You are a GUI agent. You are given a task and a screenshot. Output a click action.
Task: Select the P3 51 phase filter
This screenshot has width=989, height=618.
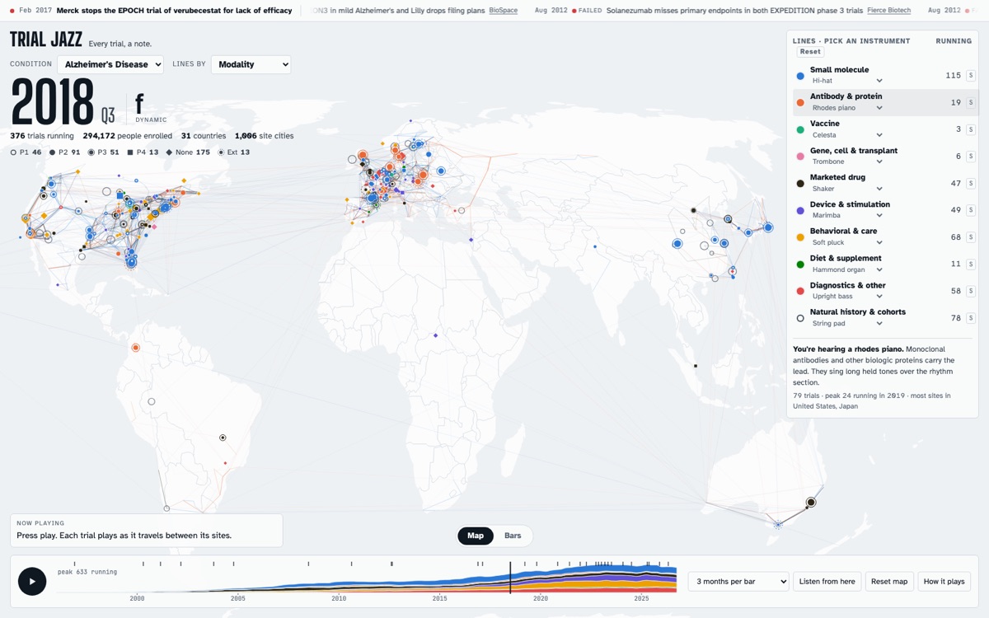(103, 152)
